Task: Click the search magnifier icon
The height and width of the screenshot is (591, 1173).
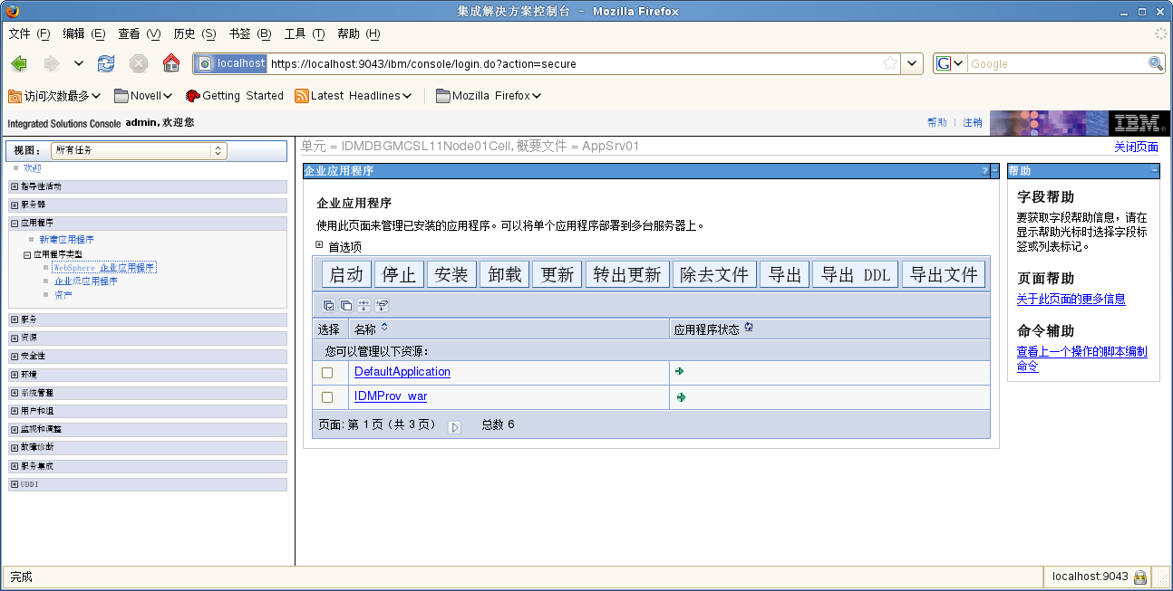Action: [x=1156, y=63]
